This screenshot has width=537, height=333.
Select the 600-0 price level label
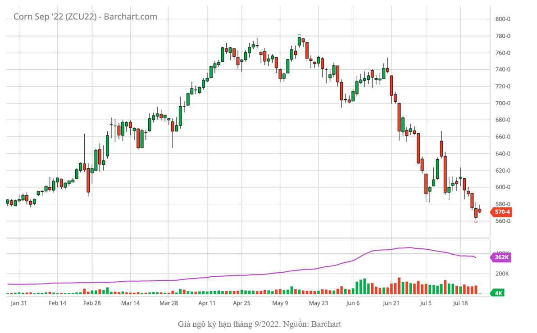[502, 187]
